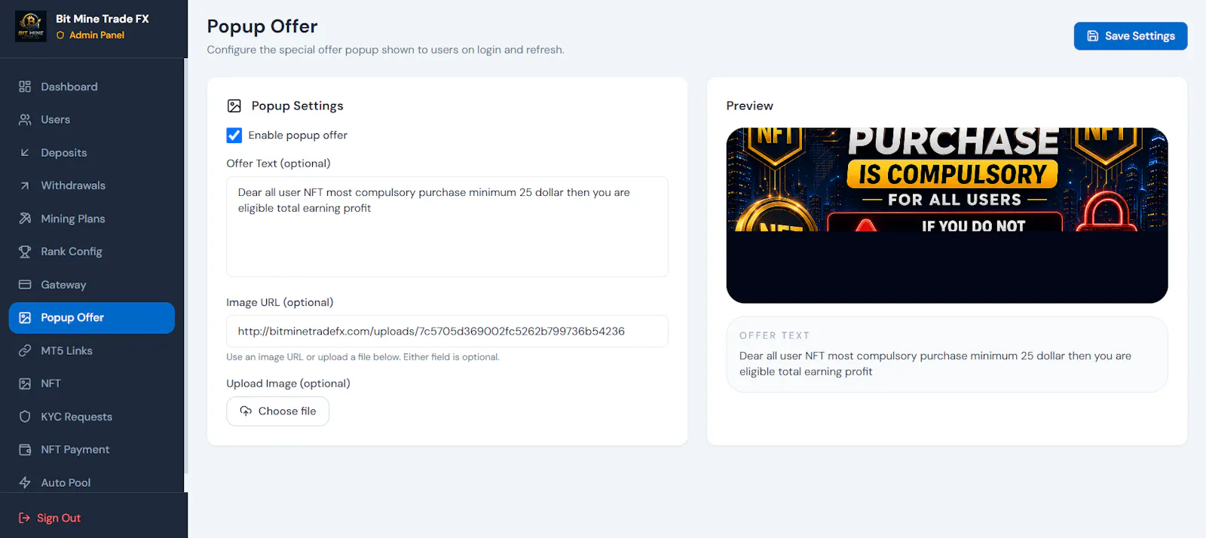View KYC Requests
This screenshot has width=1206, height=538.
92,417
